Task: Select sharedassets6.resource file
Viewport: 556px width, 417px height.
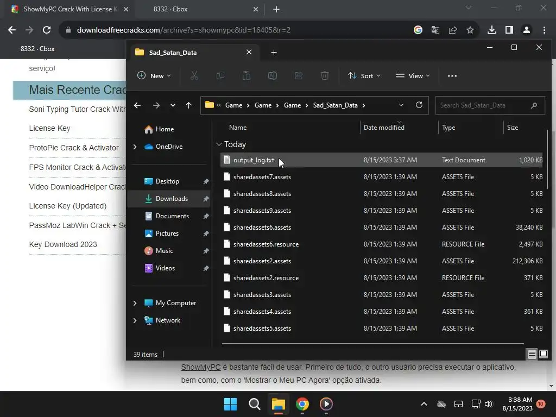Action: (x=382, y=244)
